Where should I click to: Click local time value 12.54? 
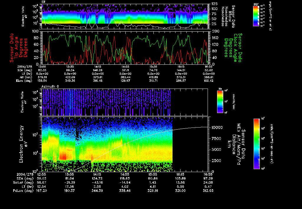[x=41, y=187]
